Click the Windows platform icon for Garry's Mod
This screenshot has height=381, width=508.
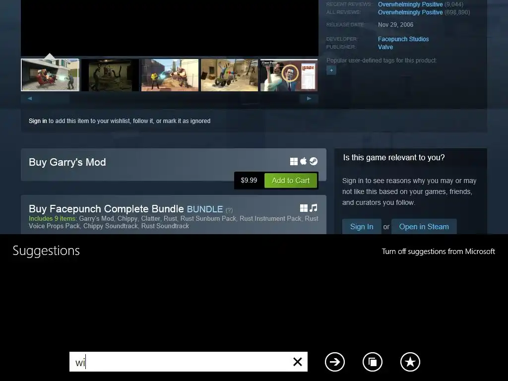click(294, 161)
